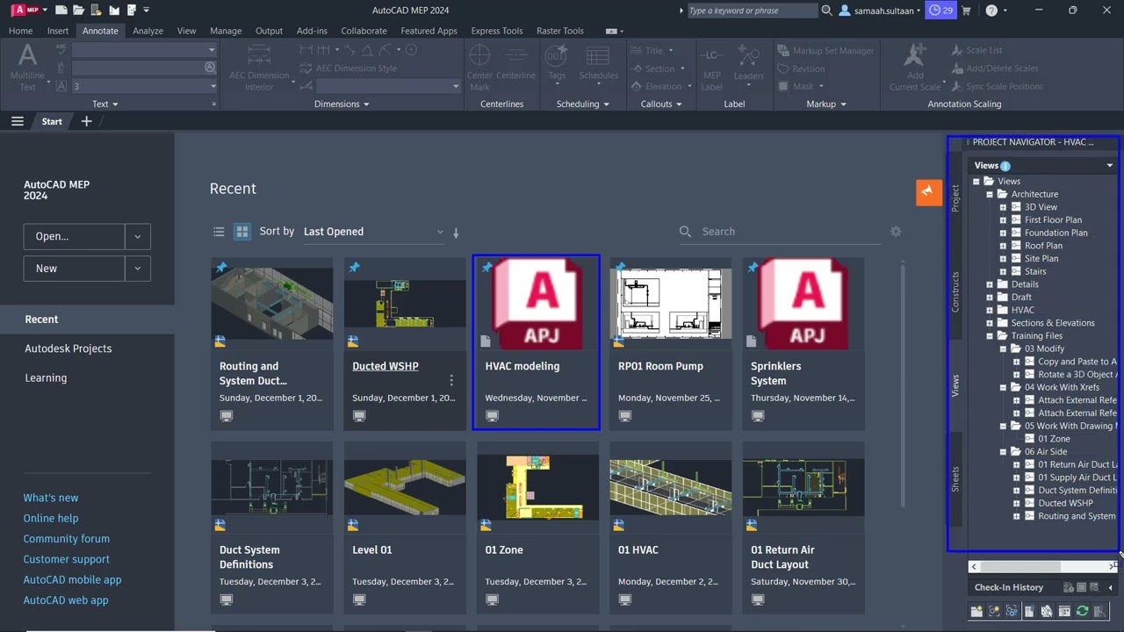Switch to Constructs tab in Project Navigator

coord(955,292)
